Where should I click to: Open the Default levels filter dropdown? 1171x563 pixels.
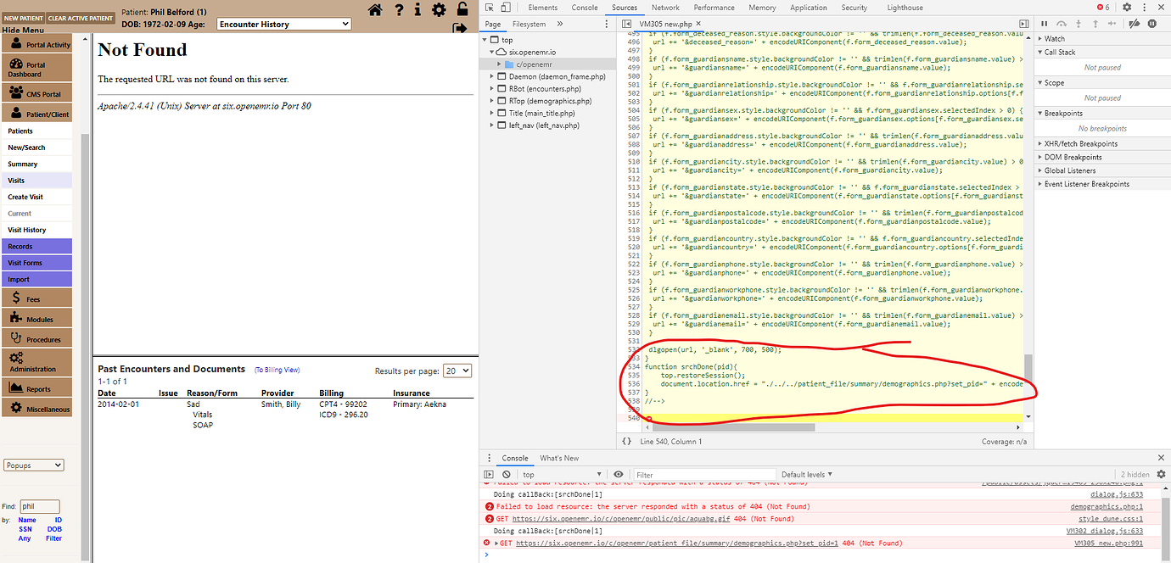point(804,474)
